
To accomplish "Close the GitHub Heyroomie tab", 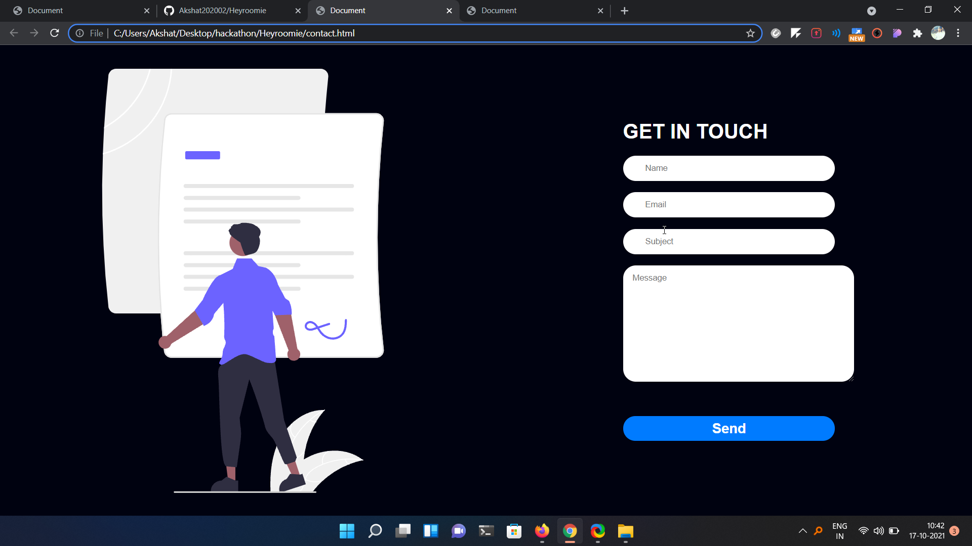I will tap(298, 11).
